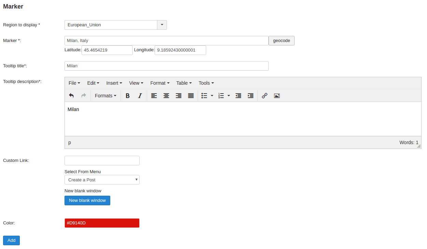
Task: Open the Table menu in editor
Action: coord(184,83)
